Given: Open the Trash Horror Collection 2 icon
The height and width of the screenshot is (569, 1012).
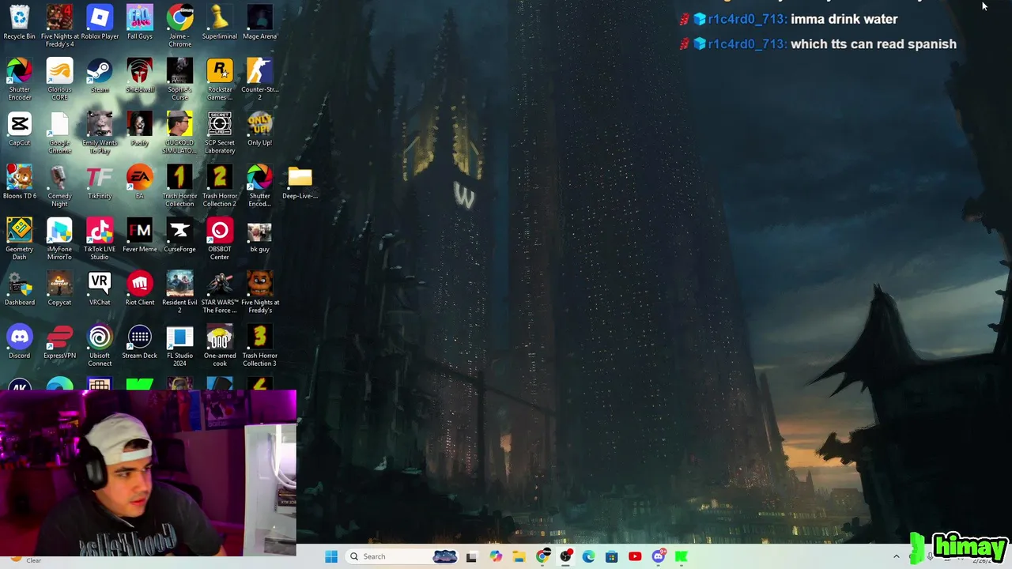Looking at the screenshot, I should [220, 186].
